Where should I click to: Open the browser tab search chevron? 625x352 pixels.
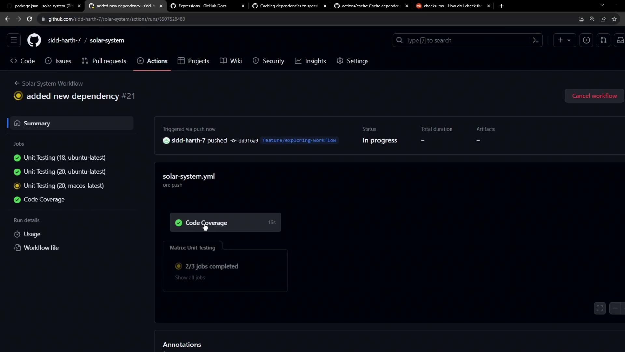(x=602, y=6)
